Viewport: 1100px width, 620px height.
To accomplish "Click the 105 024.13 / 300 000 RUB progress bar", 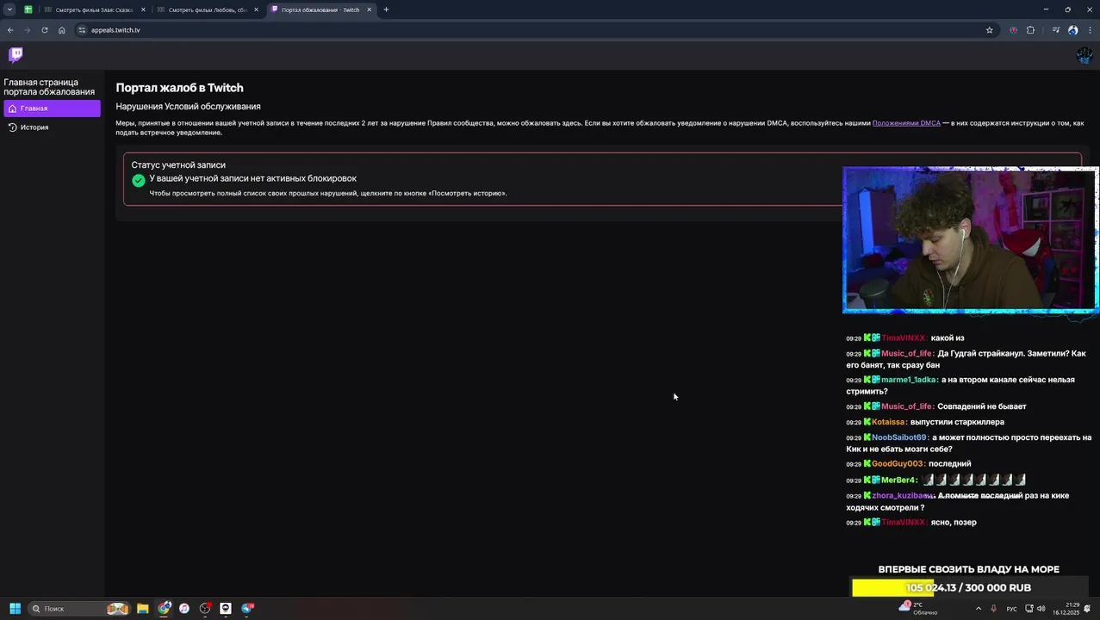I will 968,588.
